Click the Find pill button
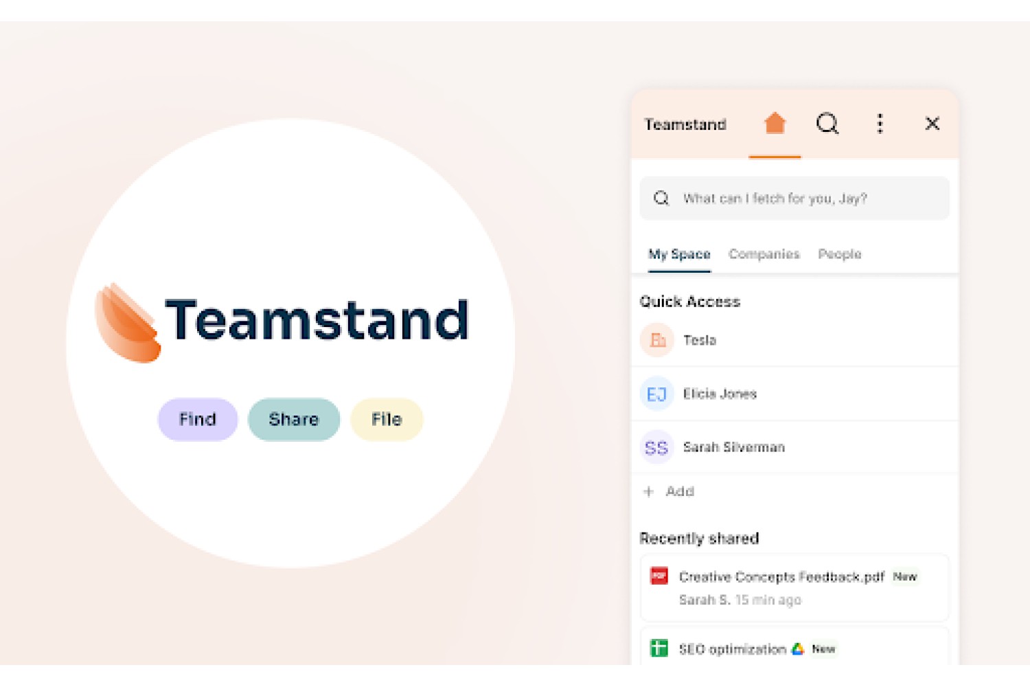 tap(198, 419)
